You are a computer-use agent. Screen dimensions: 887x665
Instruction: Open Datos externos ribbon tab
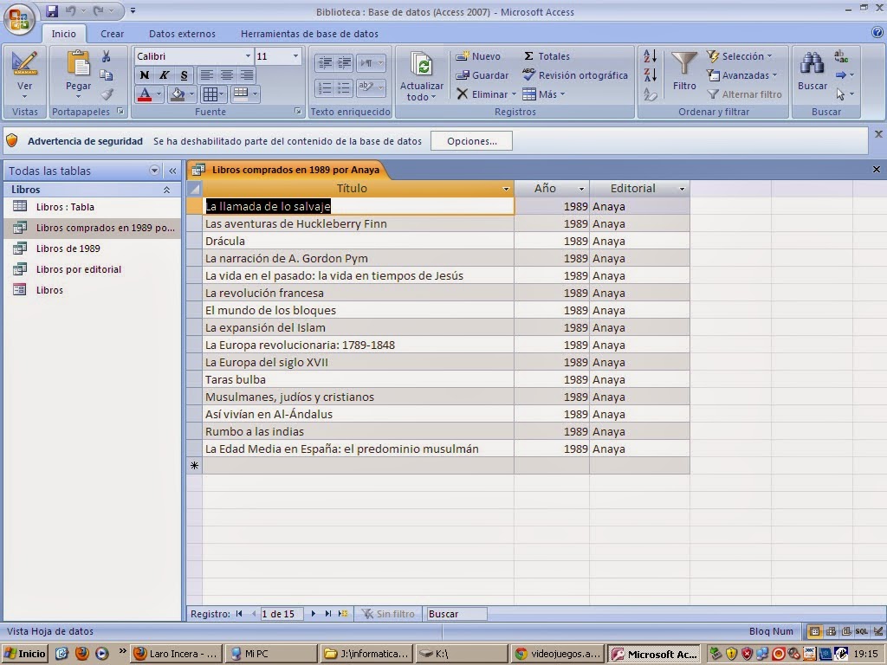pyautogui.click(x=182, y=34)
